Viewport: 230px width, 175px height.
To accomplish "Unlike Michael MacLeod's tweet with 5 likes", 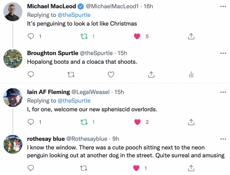I will (137, 36).
